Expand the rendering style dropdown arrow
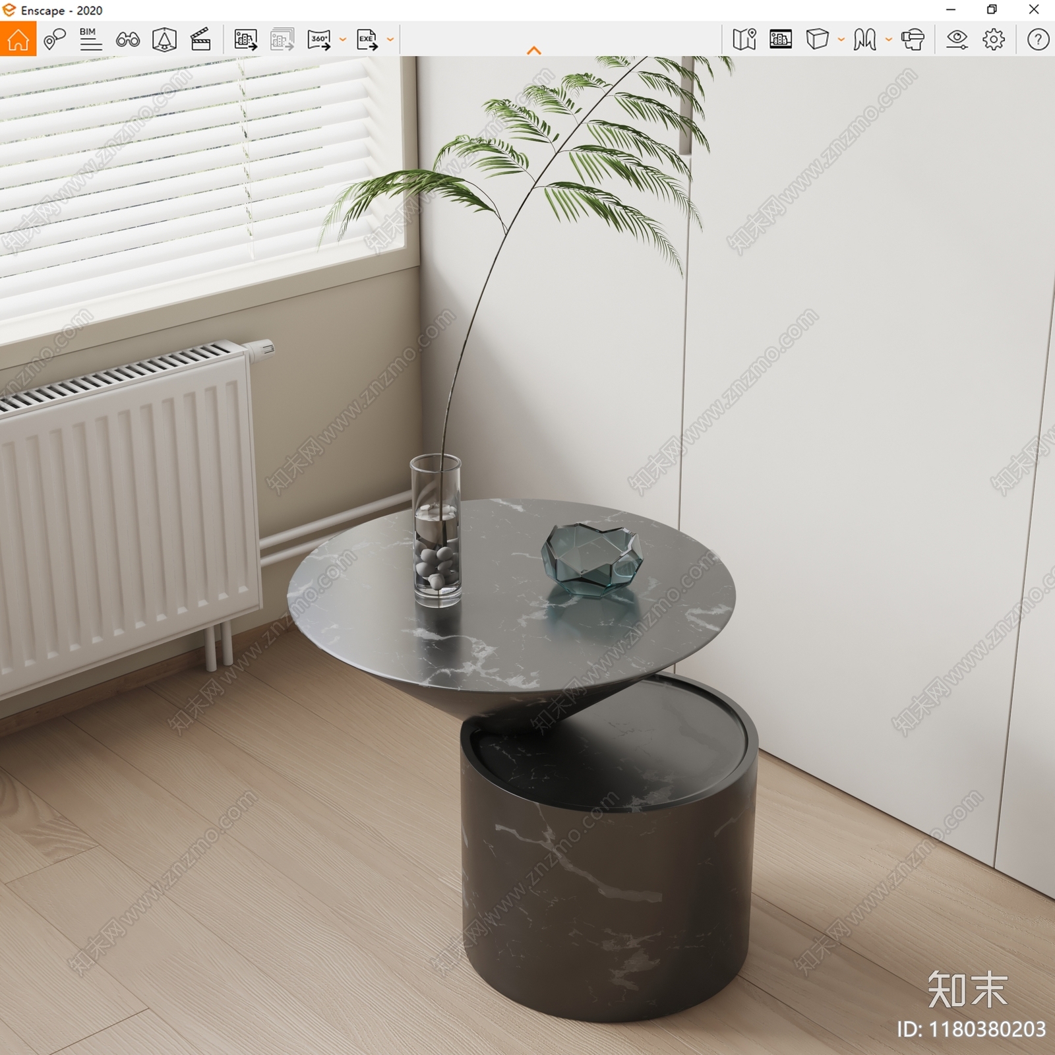 pos(841,40)
